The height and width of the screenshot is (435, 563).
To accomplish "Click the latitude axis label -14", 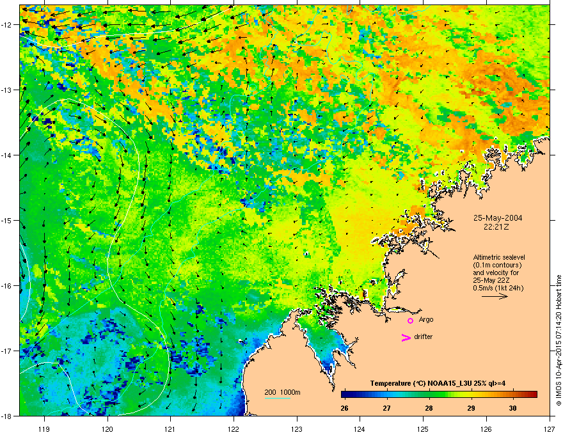I will pyautogui.click(x=7, y=155).
